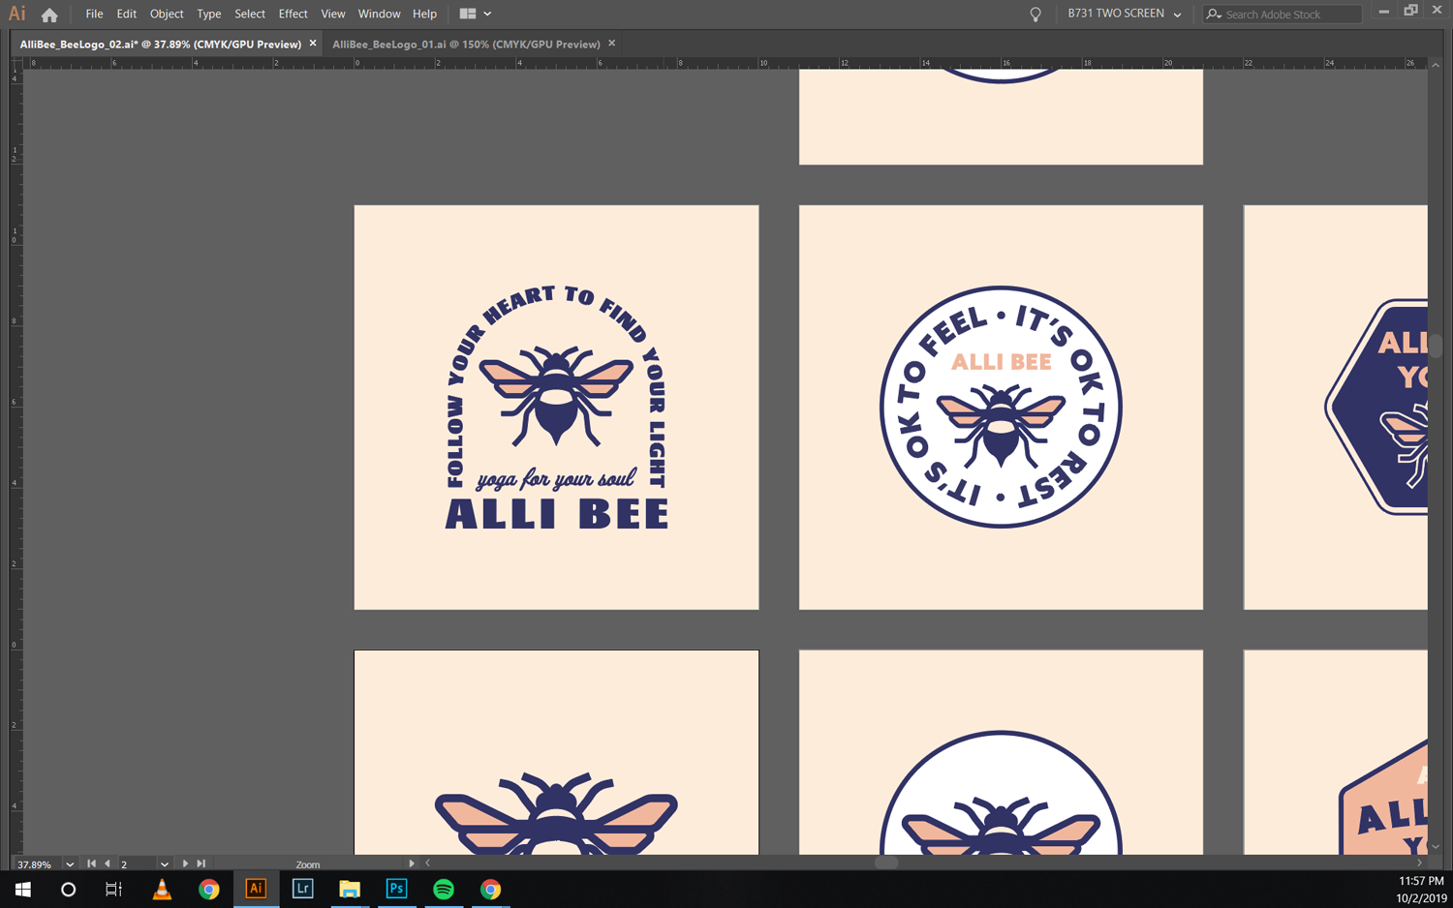Click the yoga for your soul script text
This screenshot has height=908, width=1453.
[x=556, y=478]
